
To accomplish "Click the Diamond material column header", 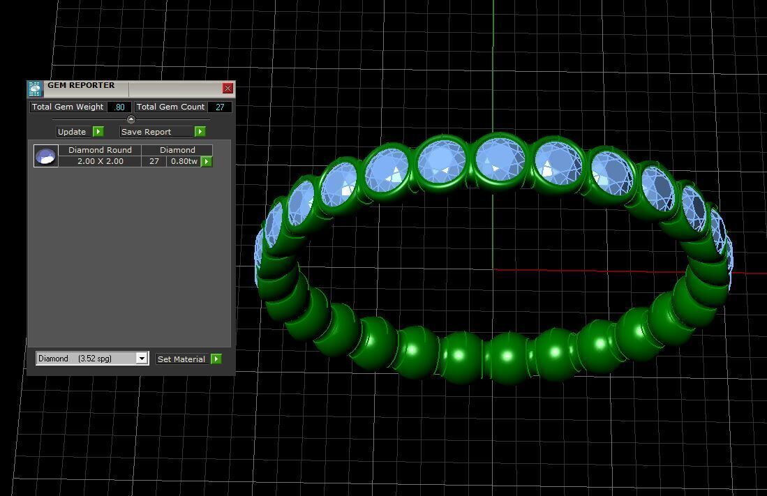I will [x=177, y=150].
